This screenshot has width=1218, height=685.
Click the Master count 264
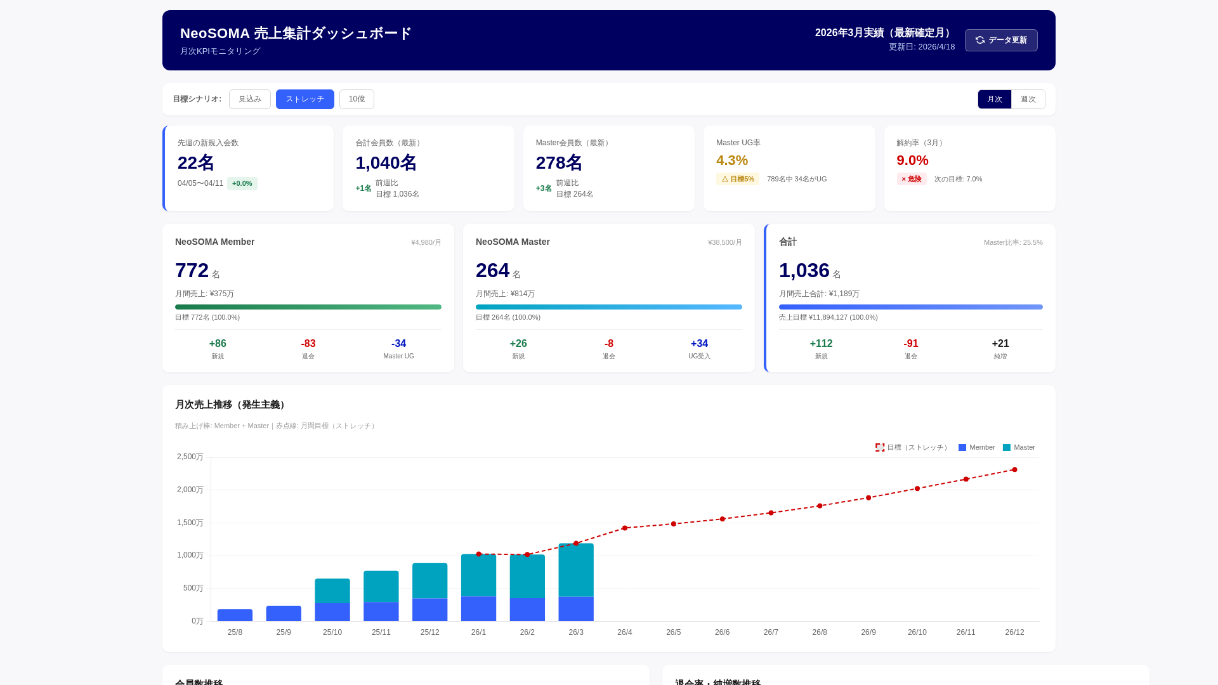(492, 270)
